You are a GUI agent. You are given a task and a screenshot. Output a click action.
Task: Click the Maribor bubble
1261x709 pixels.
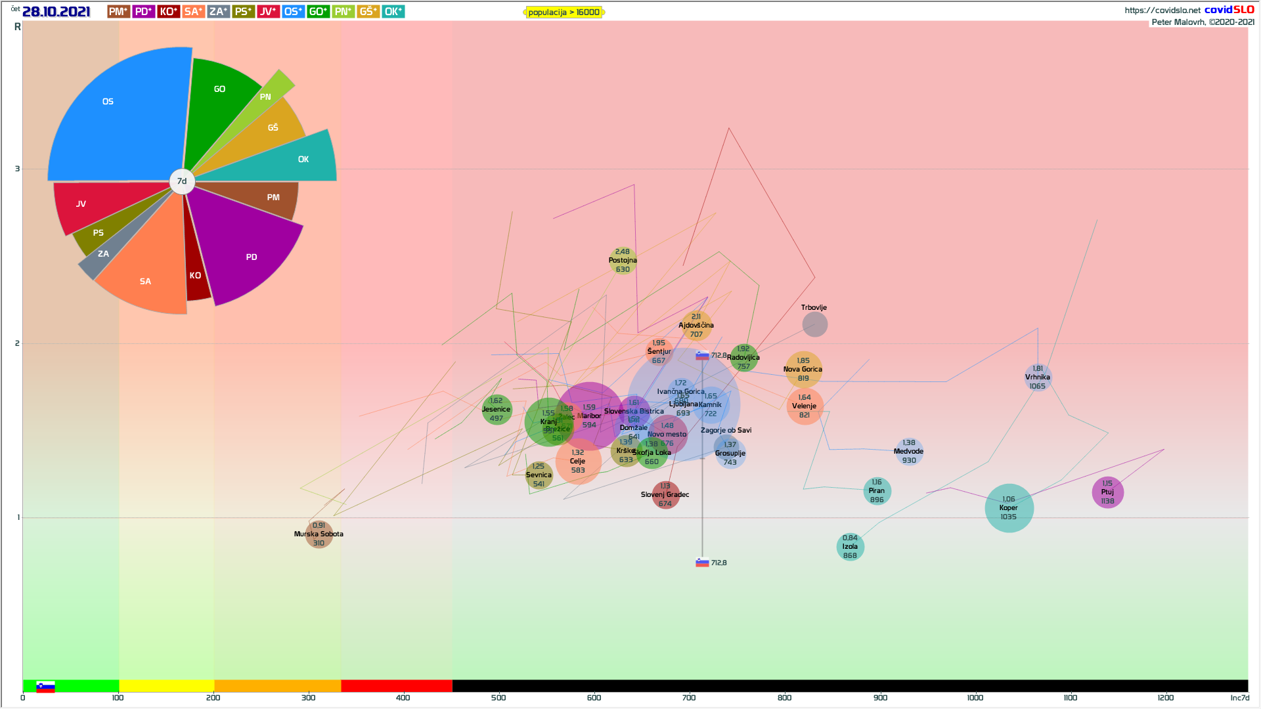click(589, 415)
